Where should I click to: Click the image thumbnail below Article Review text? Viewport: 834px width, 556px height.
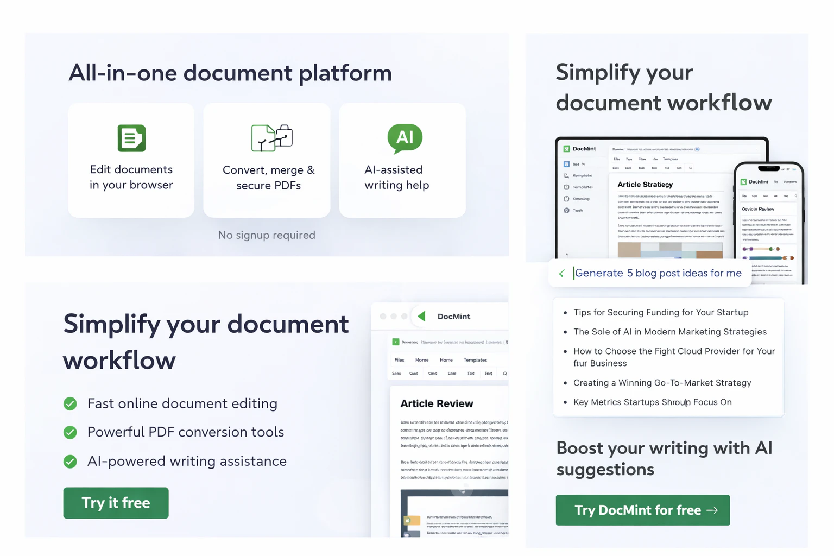point(454,513)
